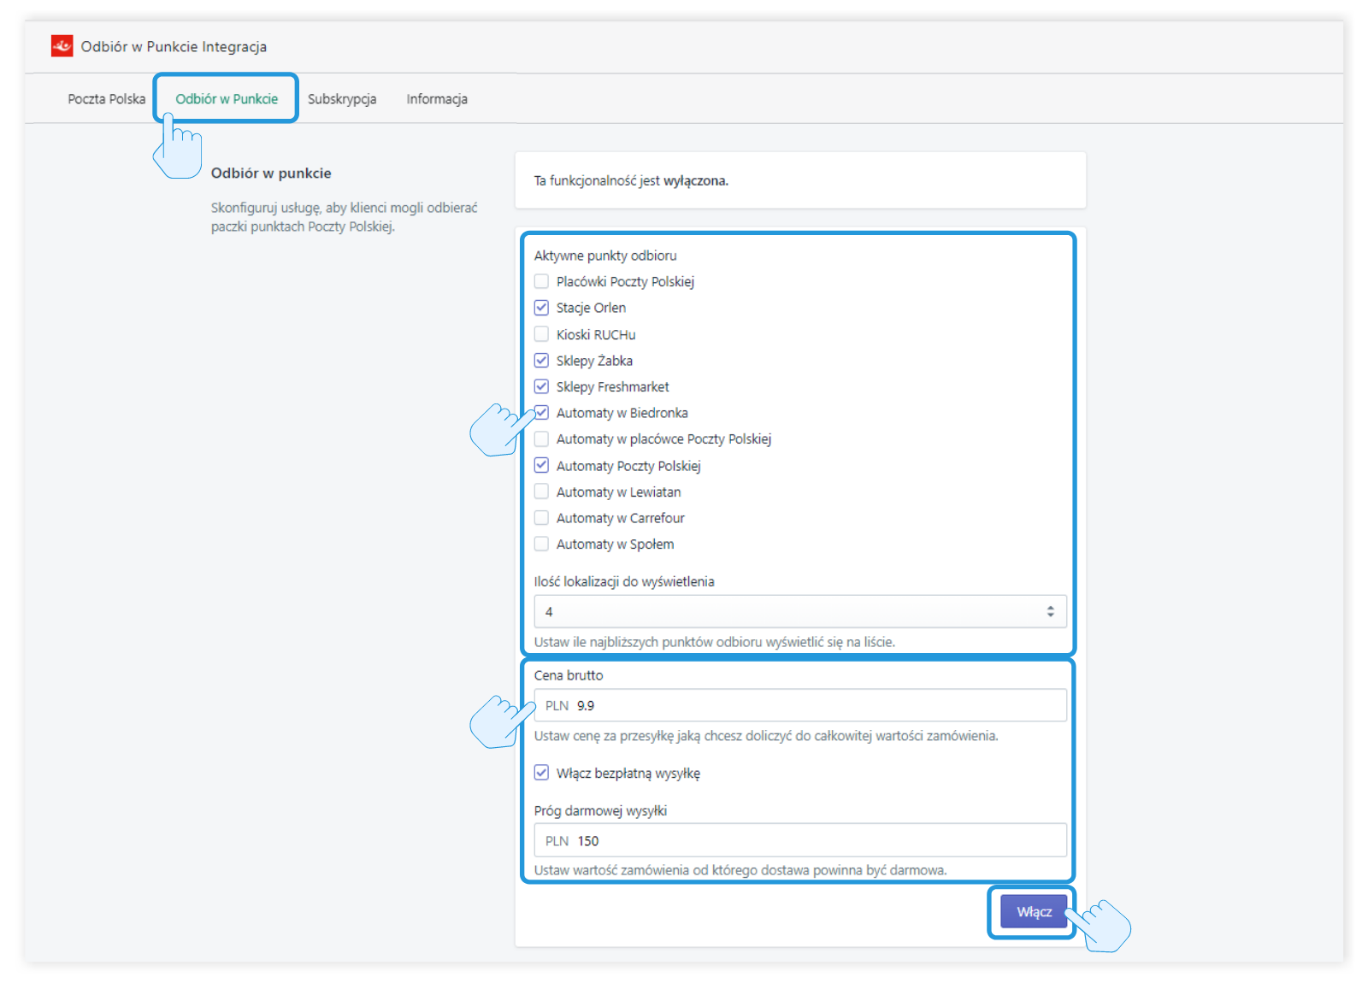The image size is (1368, 983).
Task: Click the 'Aktywne punkty odbioru' label
Action: (605, 256)
